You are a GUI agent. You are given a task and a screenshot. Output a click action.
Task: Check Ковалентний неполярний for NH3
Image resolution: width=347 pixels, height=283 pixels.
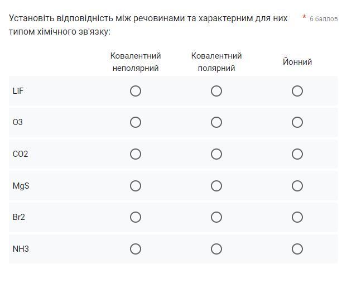pyautogui.click(x=136, y=249)
